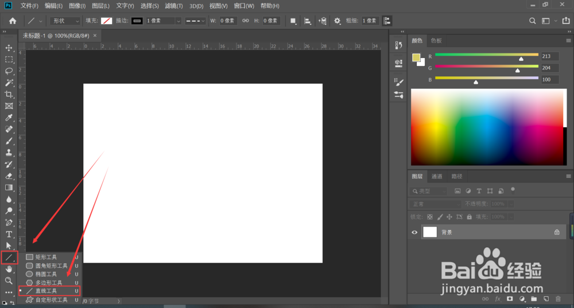Open the 文件(F) menu
The width and height of the screenshot is (574, 308).
(x=29, y=6)
